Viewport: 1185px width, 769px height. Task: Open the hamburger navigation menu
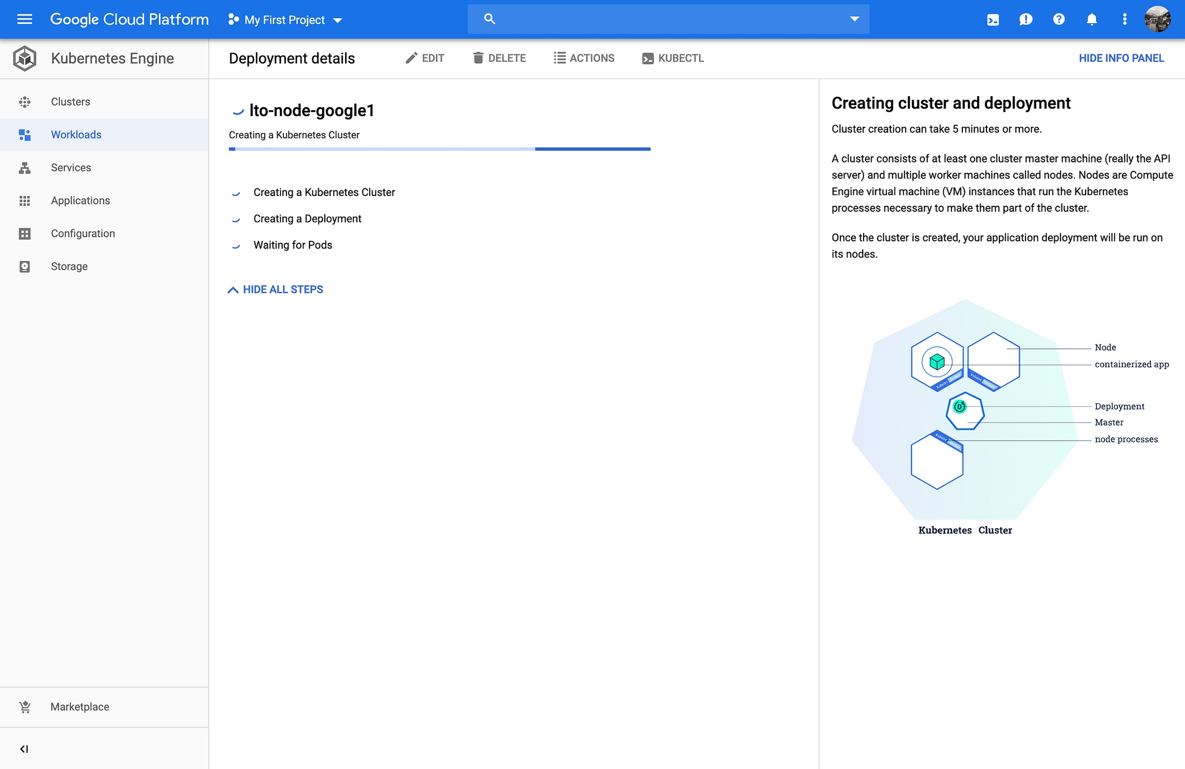(x=25, y=20)
